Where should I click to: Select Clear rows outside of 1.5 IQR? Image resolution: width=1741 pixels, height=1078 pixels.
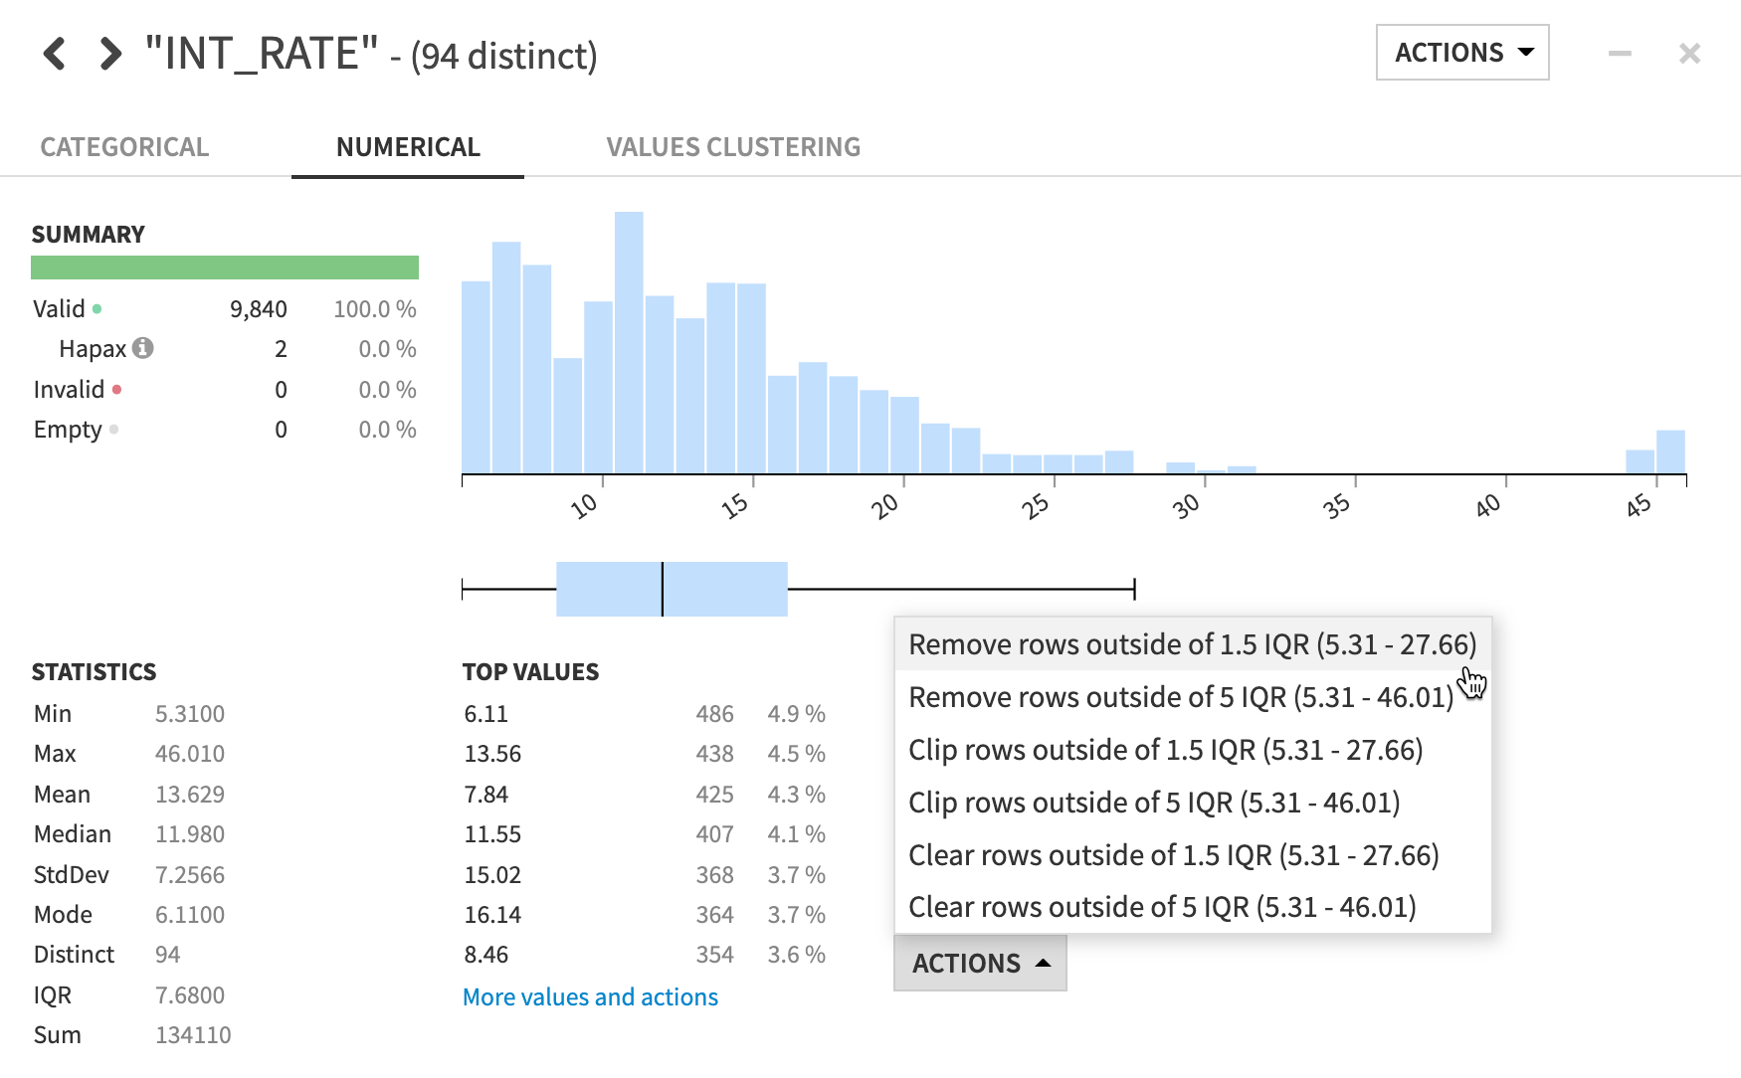tap(1173, 855)
